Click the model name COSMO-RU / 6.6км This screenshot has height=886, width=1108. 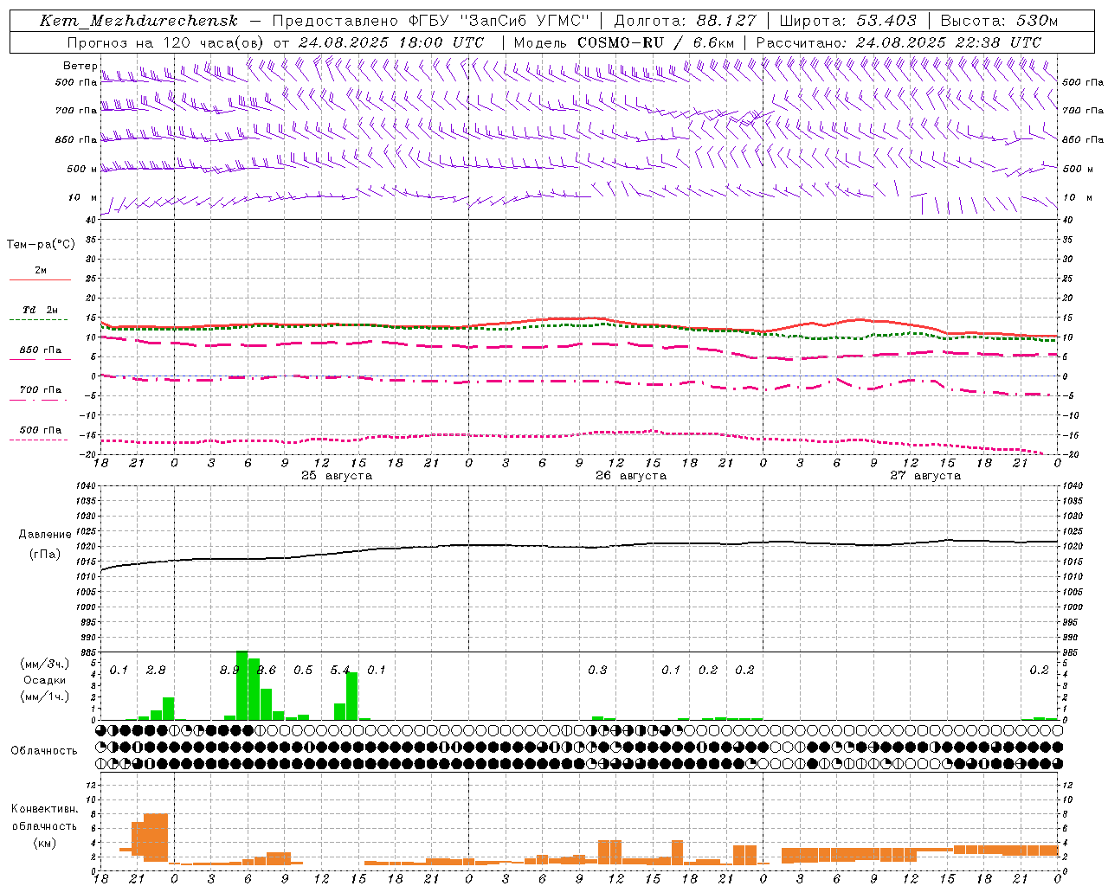pyautogui.click(x=656, y=42)
